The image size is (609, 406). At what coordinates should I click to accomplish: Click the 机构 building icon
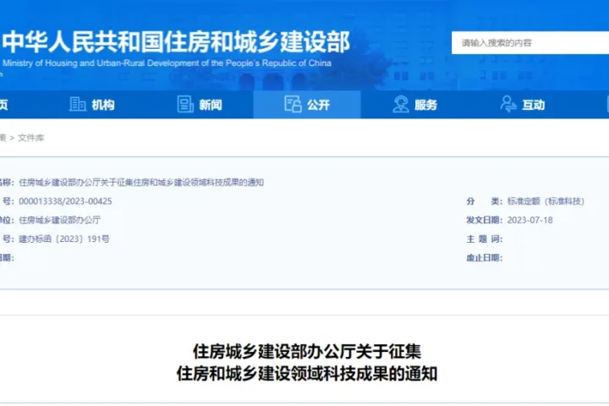tap(78, 104)
